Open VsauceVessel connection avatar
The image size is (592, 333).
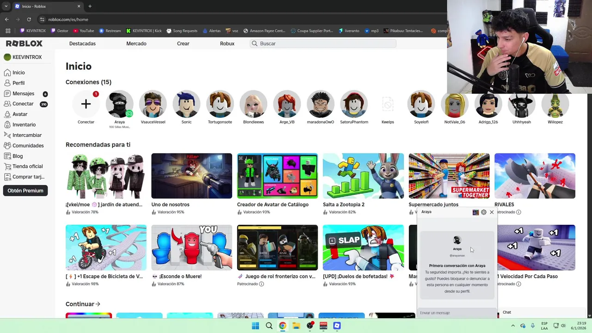click(153, 104)
